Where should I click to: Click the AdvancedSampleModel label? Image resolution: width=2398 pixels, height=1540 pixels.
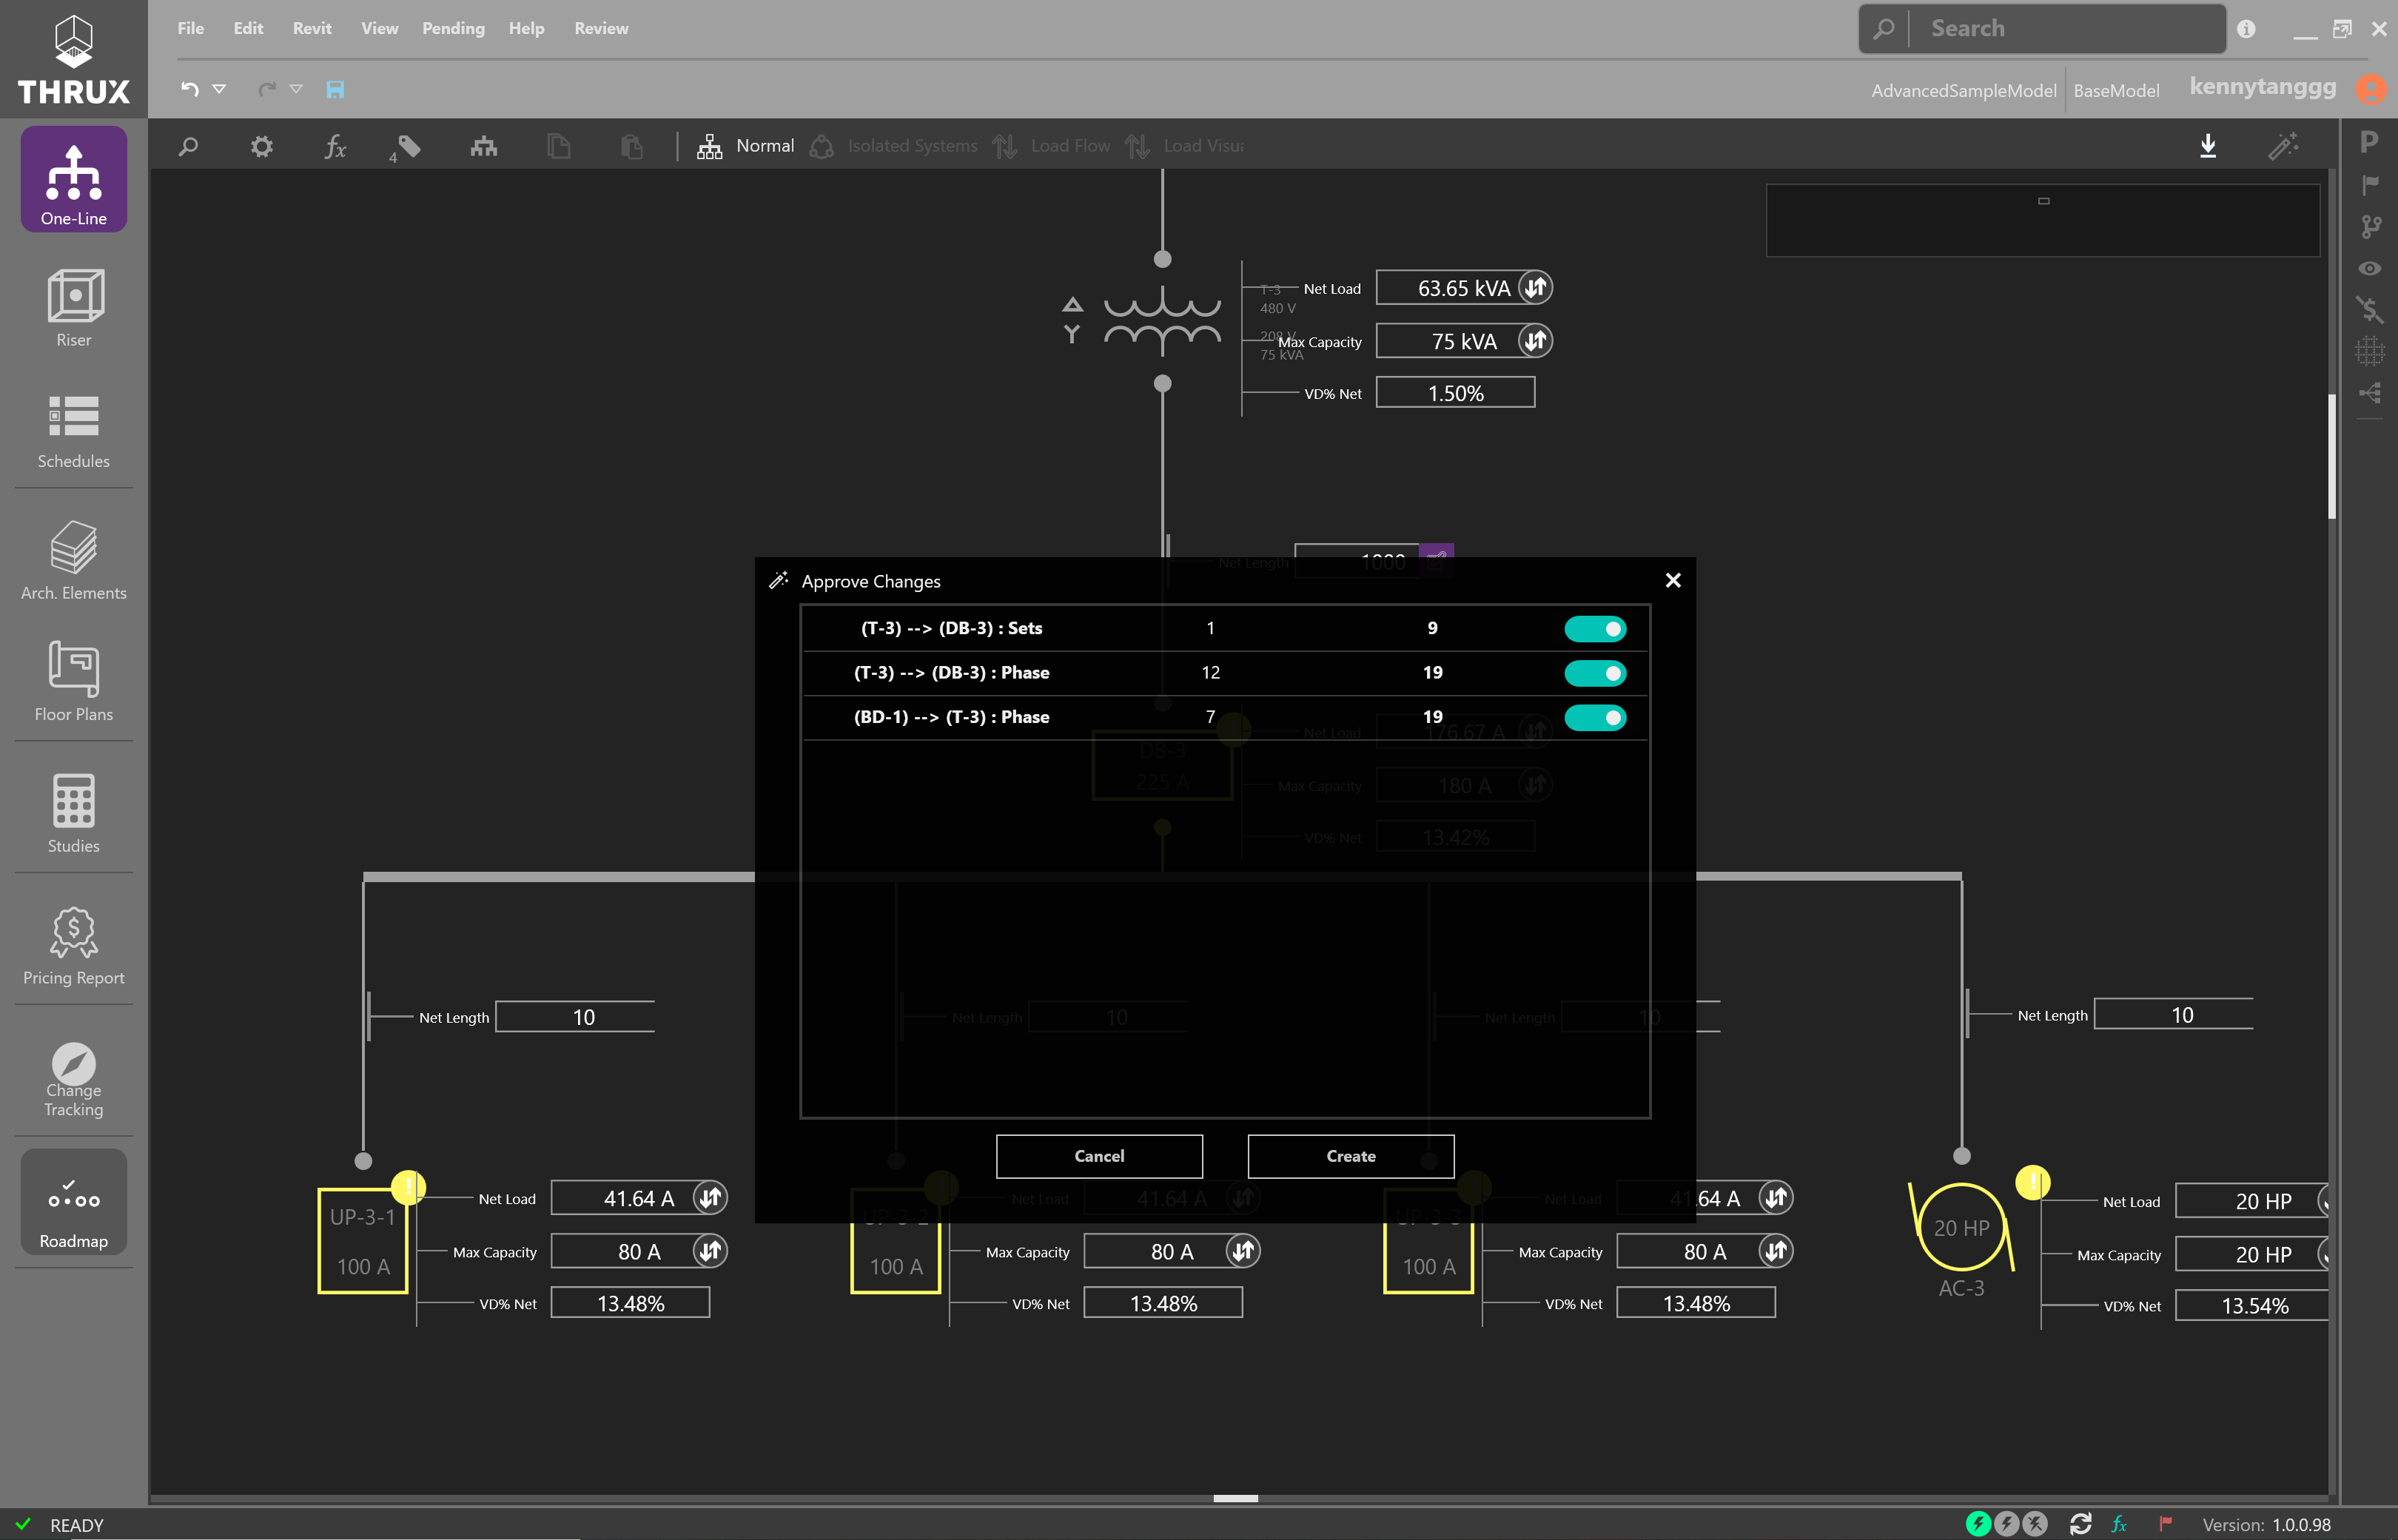pos(1963,91)
